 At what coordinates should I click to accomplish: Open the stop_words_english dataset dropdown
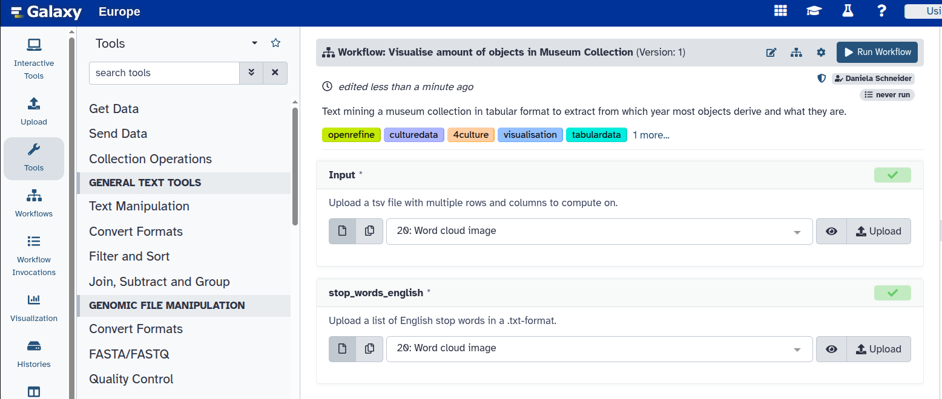coord(599,349)
